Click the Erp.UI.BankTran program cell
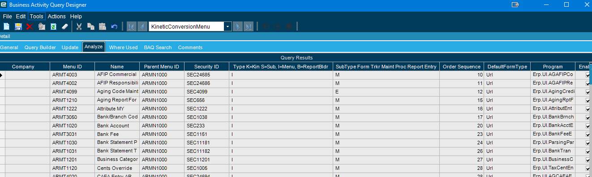592x177 pixels. 553,152
